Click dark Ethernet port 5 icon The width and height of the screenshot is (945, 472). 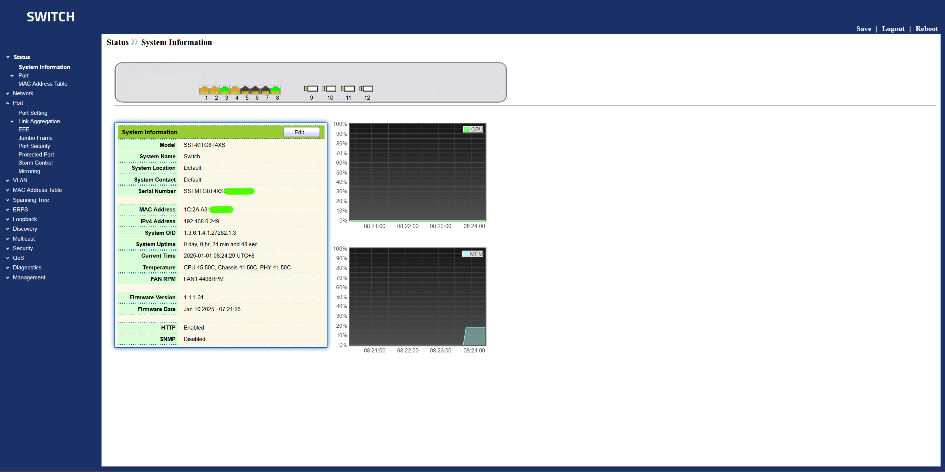click(x=245, y=90)
